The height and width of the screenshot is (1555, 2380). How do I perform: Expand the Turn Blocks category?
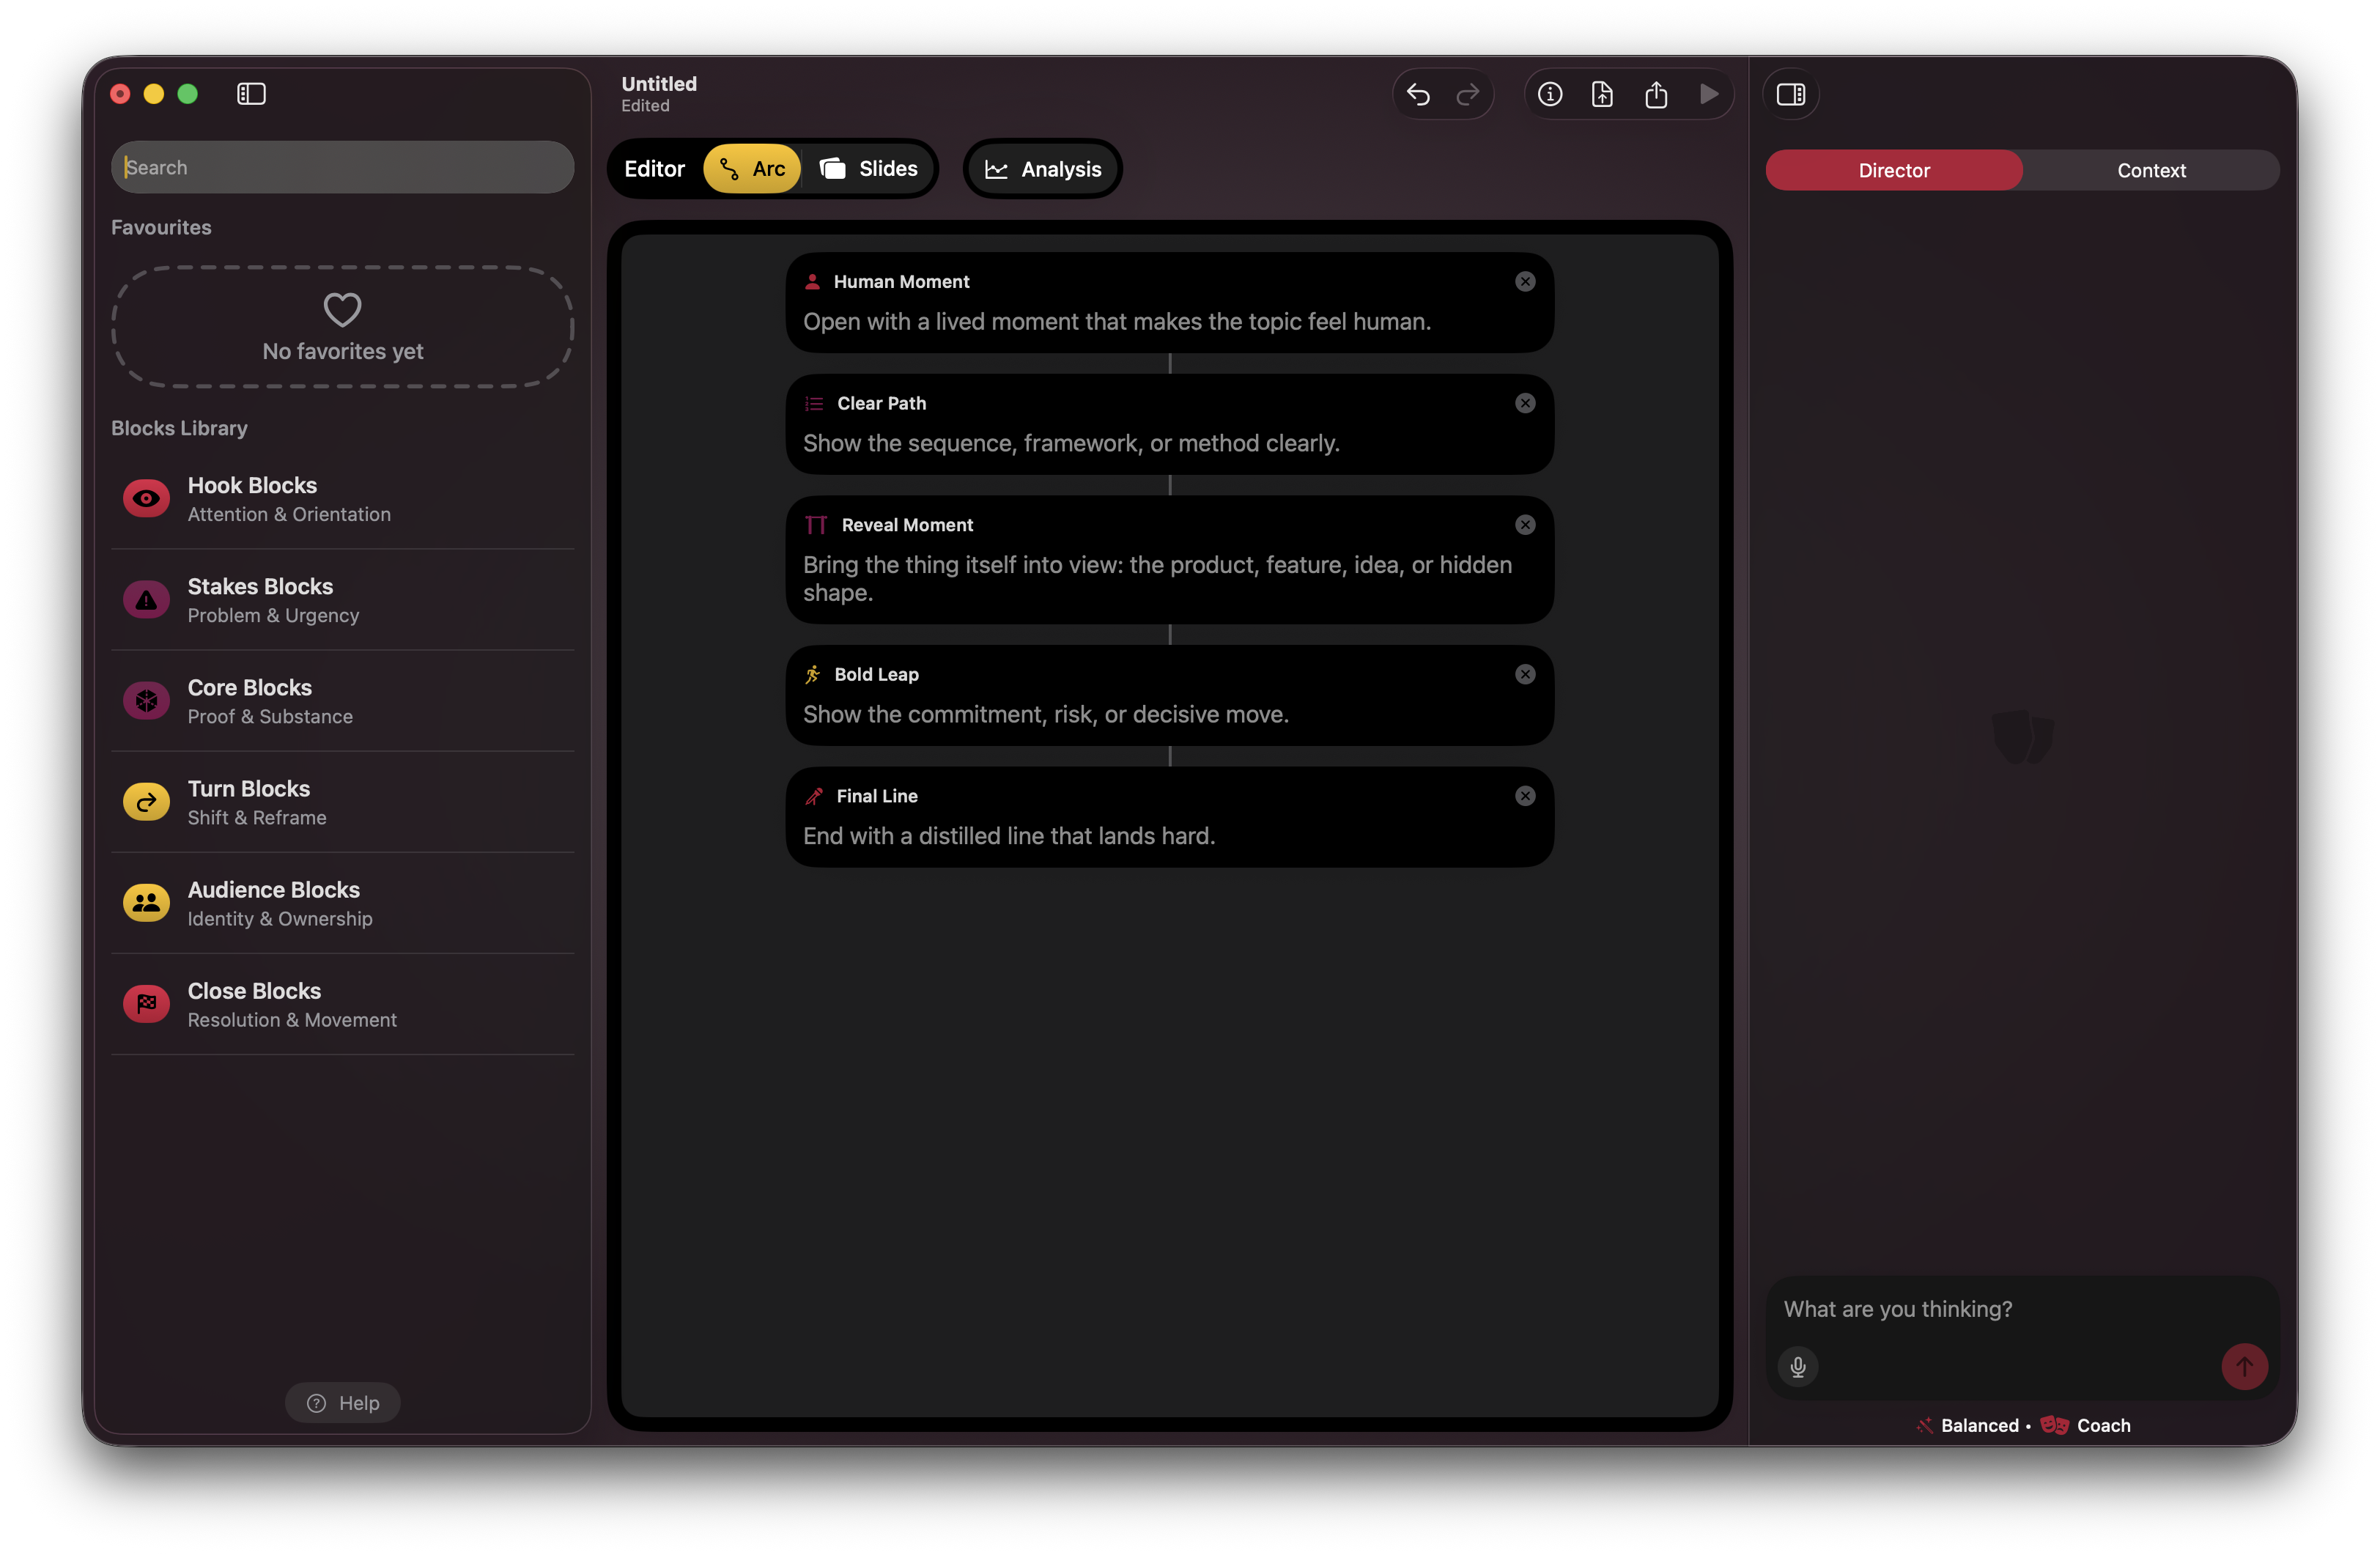click(x=342, y=802)
